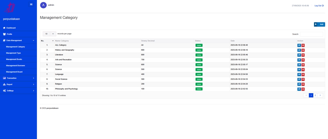The width and height of the screenshot is (328, 139).
Task: Click the admin avatar icon
Action: [x=43, y=5]
